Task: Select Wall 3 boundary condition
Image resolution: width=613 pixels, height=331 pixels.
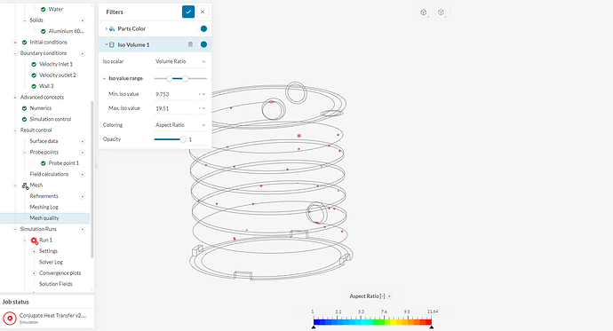Action: point(46,86)
